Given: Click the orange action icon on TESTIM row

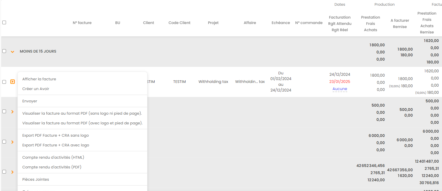Looking at the screenshot, I should pyautogui.click(x=12, y=82).
